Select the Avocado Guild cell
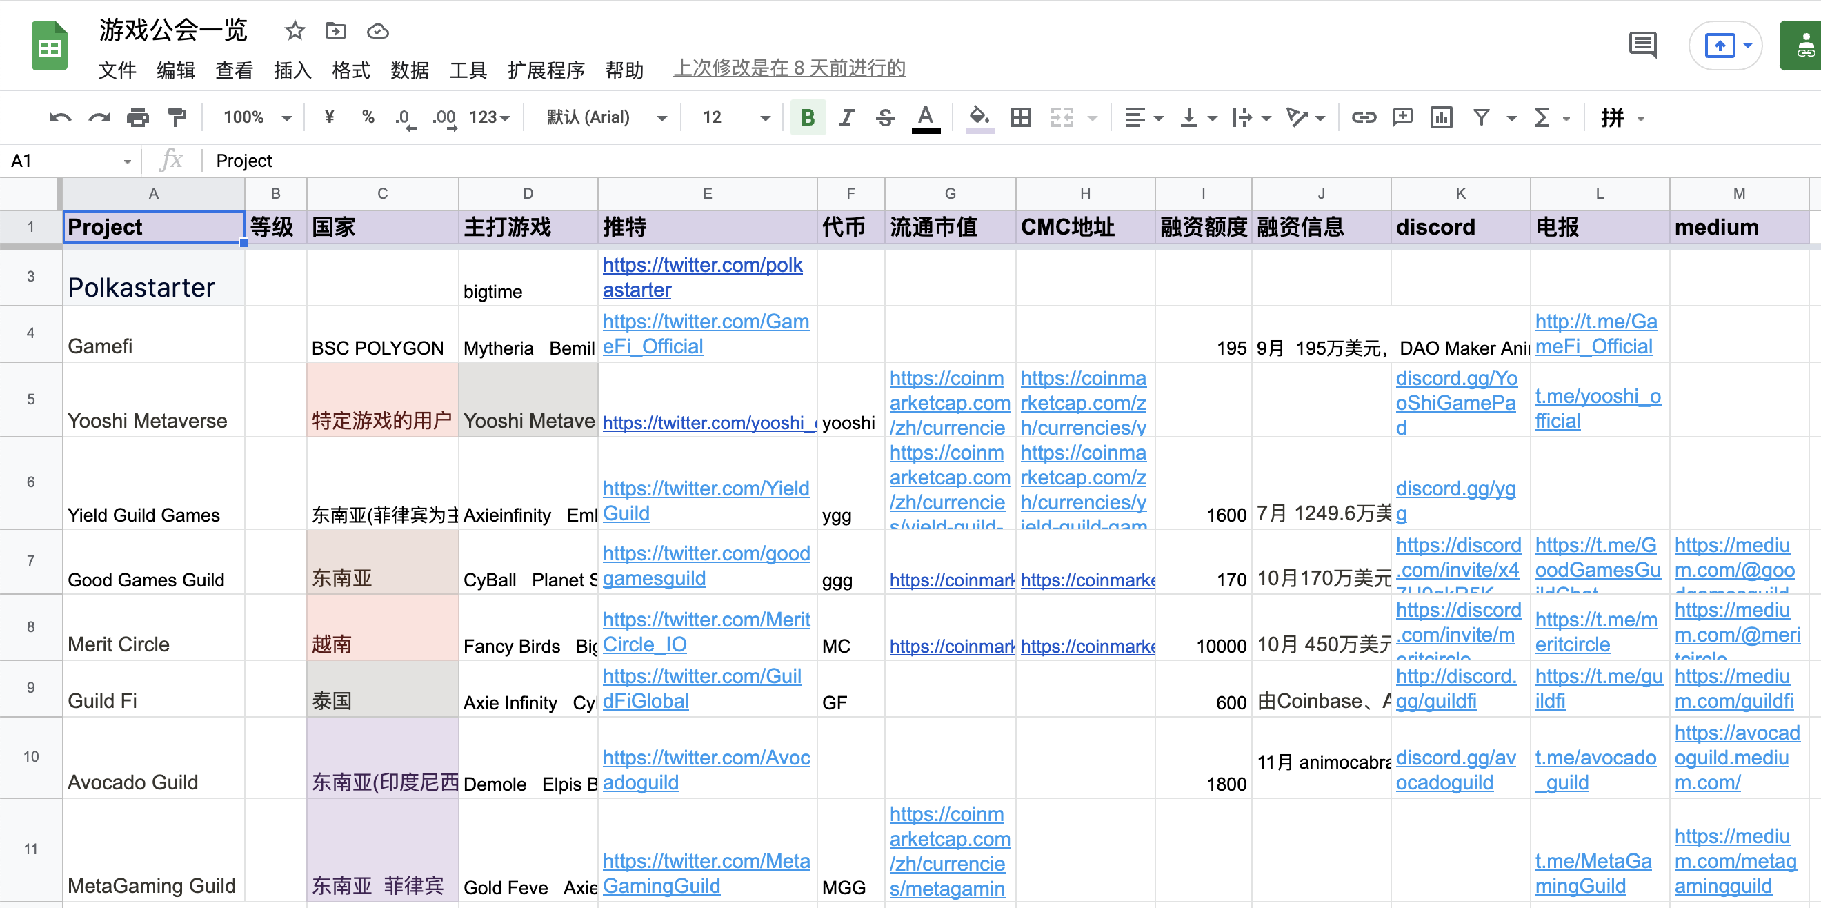1821x908 pixels. [x=153, y=758]
